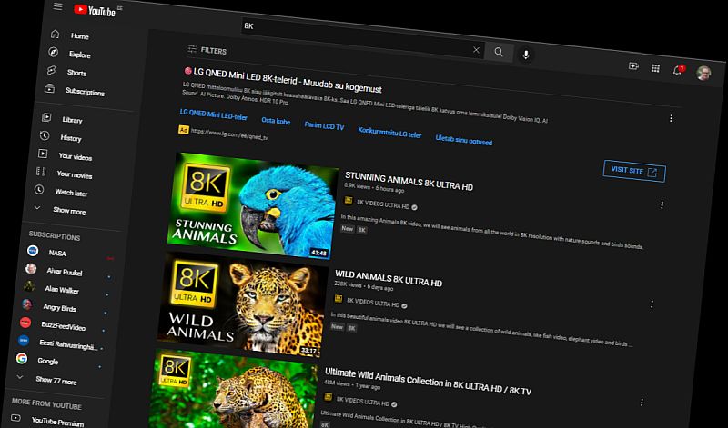
Task: Open the YouTube apps grid
Action: coord(655,69)
